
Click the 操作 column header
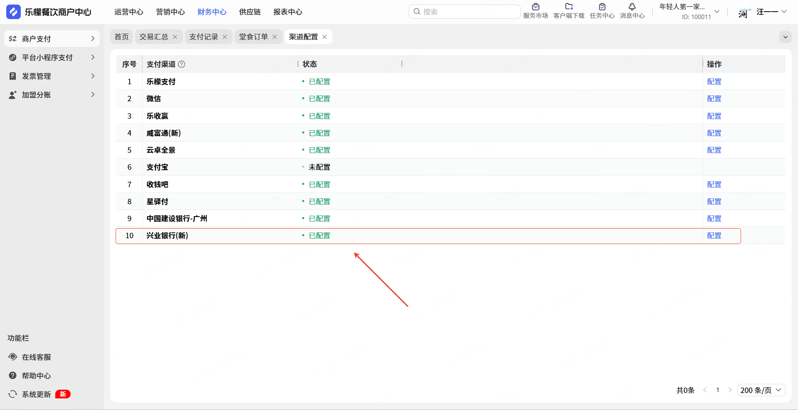coord(714,64)
